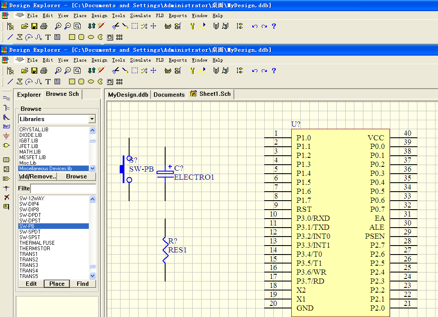Click the Place Port D1 icon
438x317 pixels.
click(6, 178)
